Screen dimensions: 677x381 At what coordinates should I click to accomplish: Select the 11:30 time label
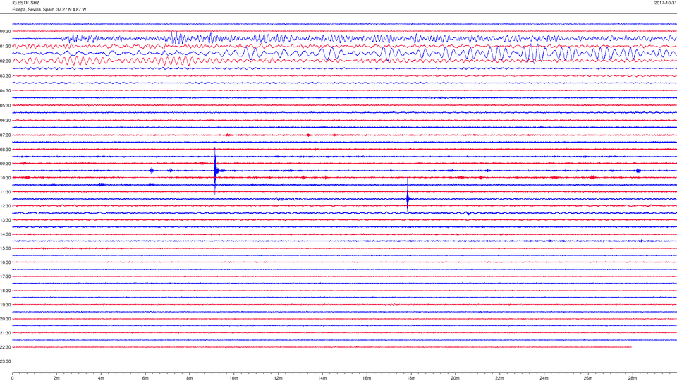click(6, 192)
